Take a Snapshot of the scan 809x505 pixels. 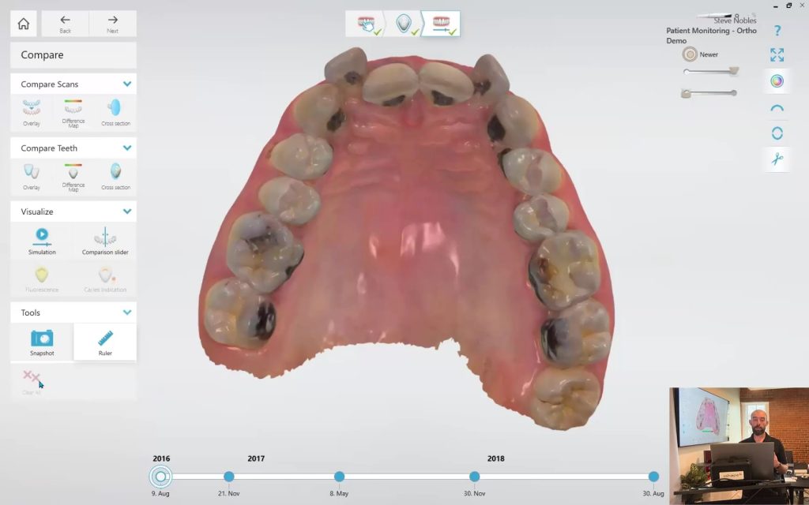point(41,341)
